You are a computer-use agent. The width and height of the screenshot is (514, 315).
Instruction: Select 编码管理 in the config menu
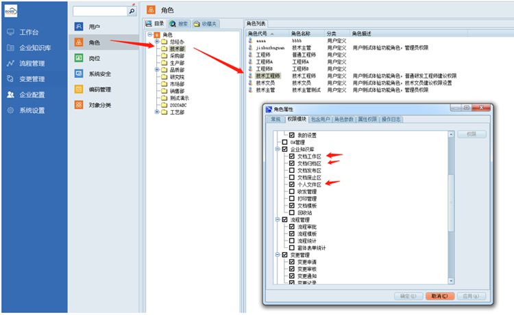[x=79, y=90]
